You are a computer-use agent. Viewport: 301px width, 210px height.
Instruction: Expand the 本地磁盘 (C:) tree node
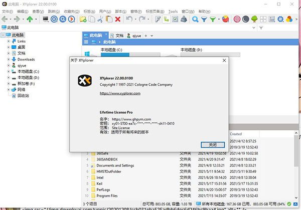click(9, 71)
